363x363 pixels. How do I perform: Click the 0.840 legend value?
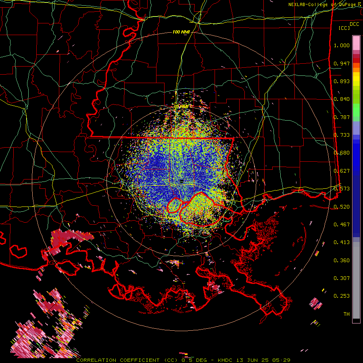coord(342,99)
